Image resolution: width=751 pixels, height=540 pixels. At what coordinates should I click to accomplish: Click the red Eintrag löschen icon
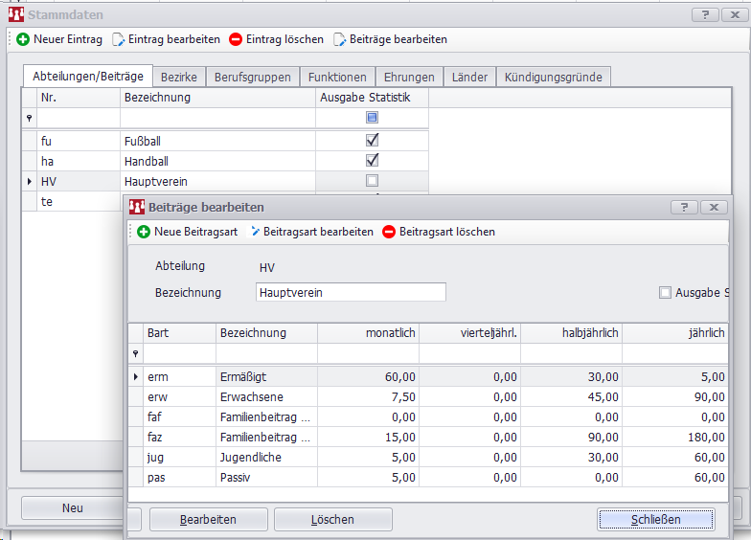tap(237, 39)
